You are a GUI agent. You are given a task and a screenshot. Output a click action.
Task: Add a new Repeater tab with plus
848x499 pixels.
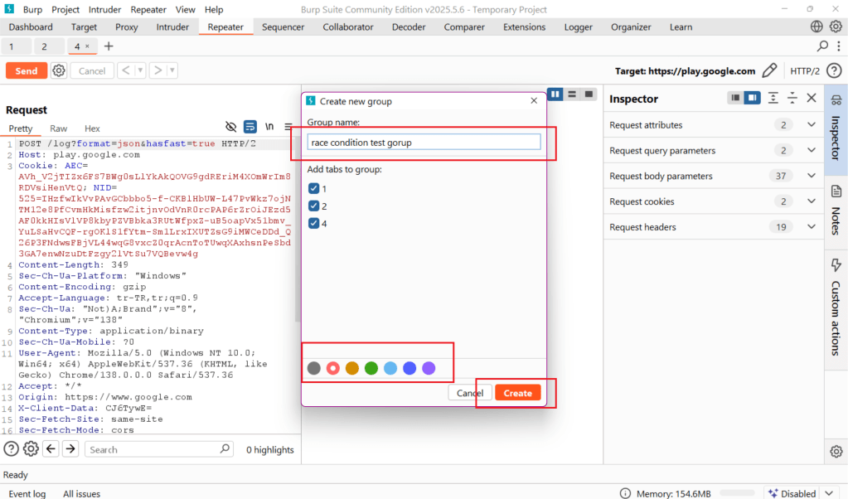pos(108,46)
